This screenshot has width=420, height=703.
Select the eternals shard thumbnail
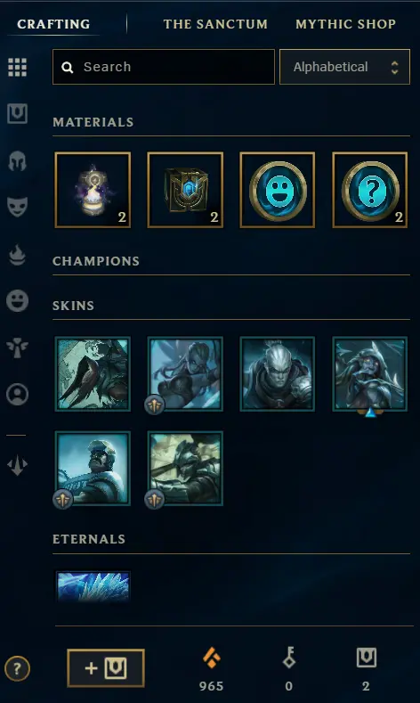[93, 585]
